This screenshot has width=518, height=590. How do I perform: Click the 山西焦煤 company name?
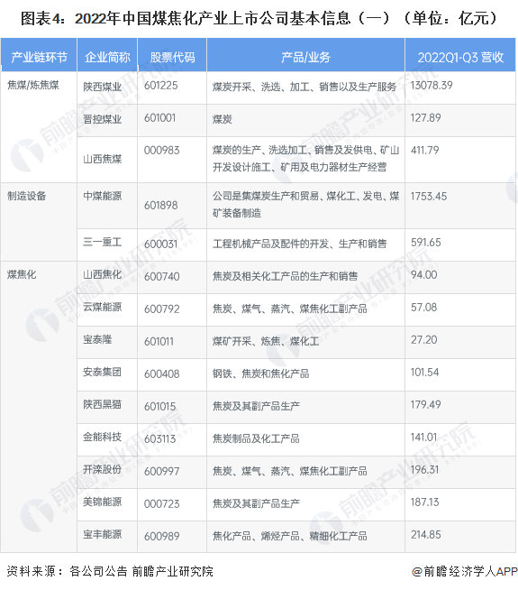pyautogui.click(x=102, y=159)
